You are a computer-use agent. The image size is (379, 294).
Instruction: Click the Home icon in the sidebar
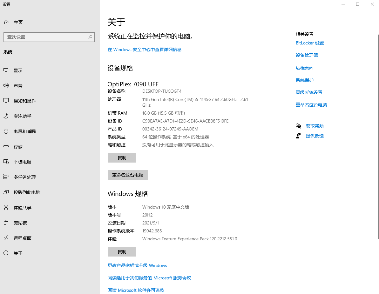click(6, 22)
